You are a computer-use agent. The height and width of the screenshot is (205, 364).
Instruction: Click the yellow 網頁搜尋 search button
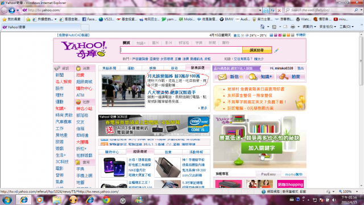257,50
